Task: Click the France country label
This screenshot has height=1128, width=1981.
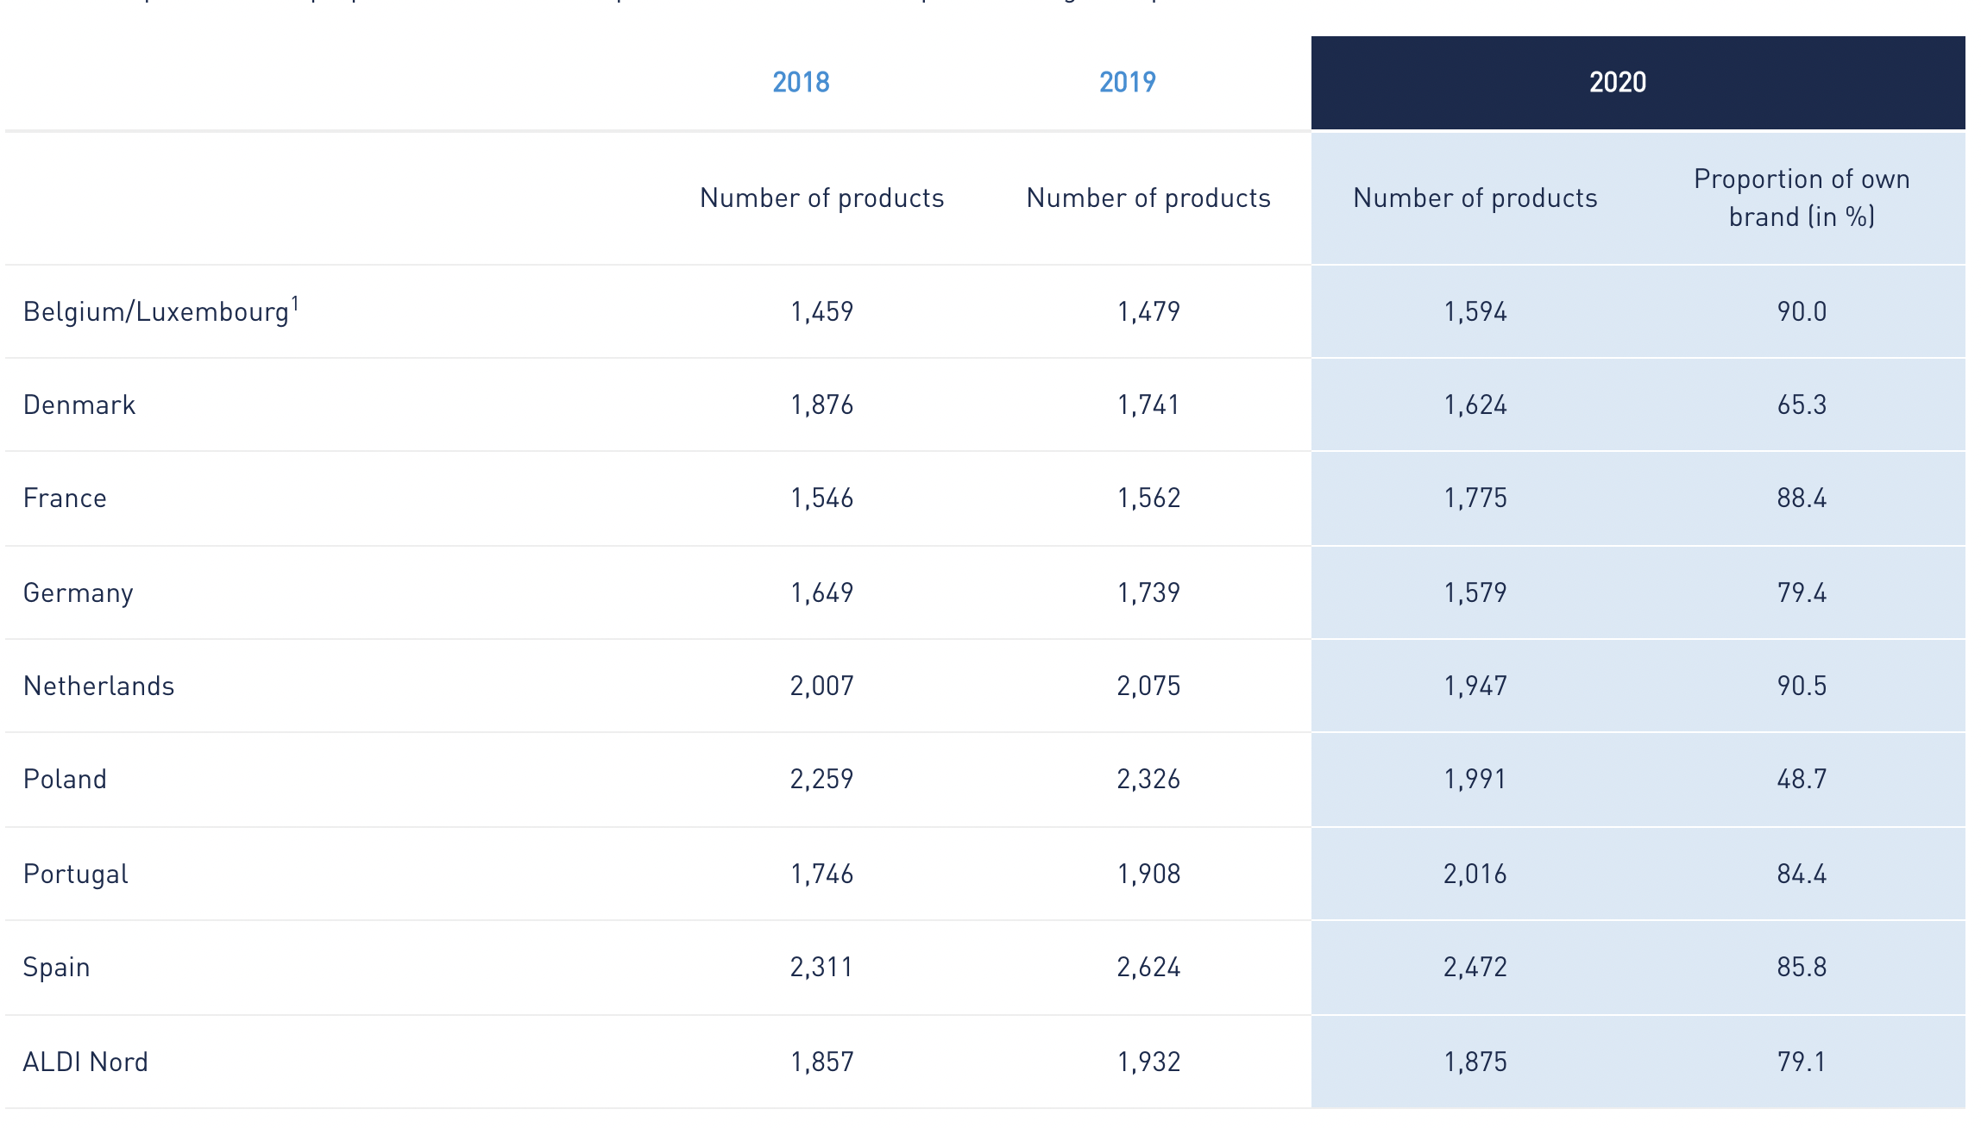Action: [x=65, y=498]
